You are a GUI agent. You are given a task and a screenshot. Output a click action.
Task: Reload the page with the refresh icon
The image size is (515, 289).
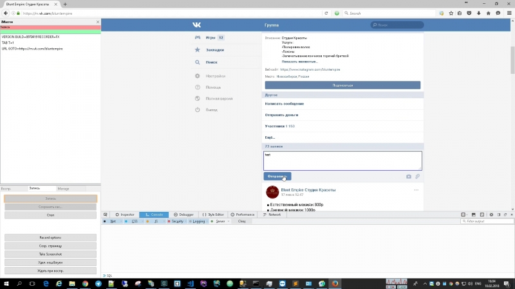326,13
